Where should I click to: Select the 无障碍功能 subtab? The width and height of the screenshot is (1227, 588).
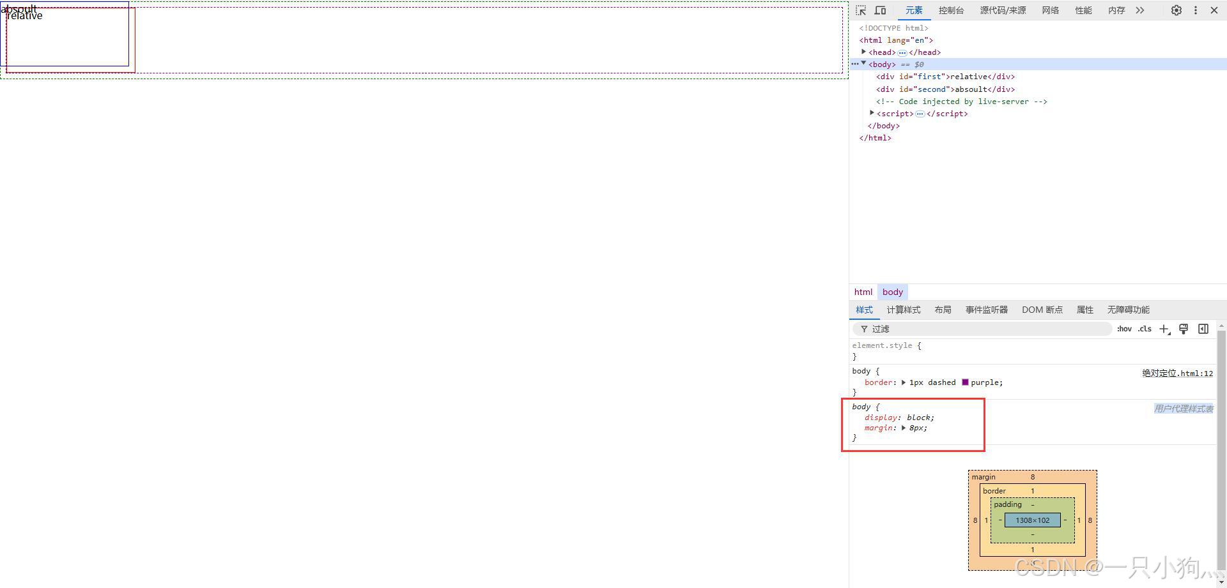(x=1128, y=310)
